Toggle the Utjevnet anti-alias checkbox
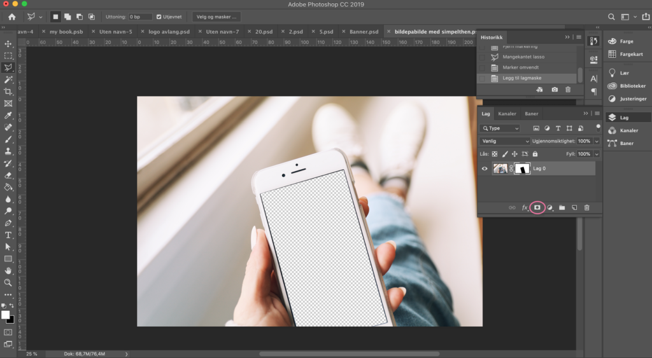The width and height of the screenshot is (652, 358). tap(159, 17)
